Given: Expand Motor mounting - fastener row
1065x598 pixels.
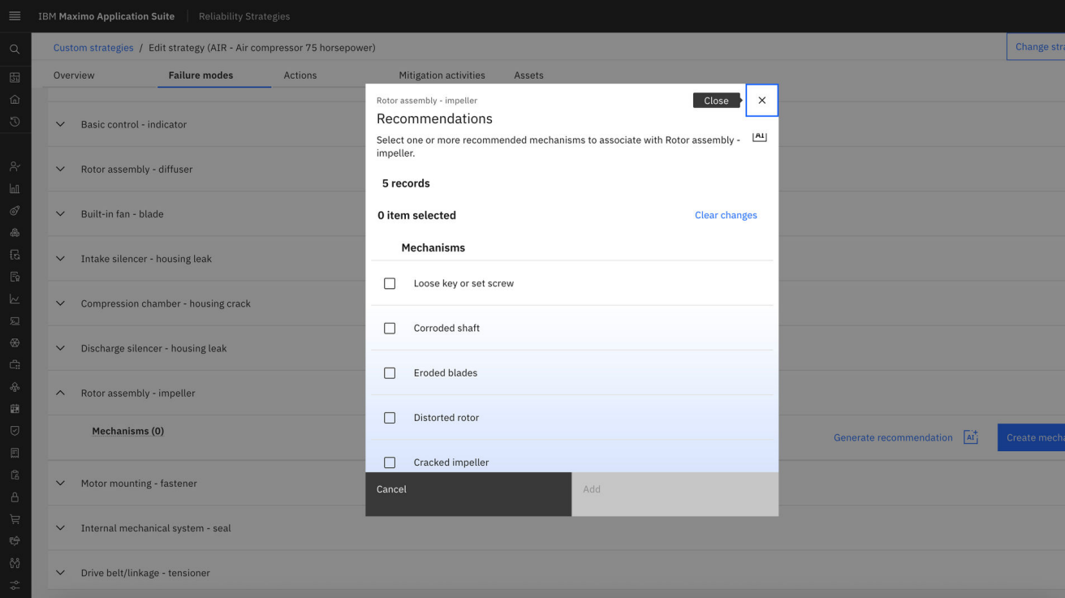Looking at the screenshot, I should [x=60, y=484].
